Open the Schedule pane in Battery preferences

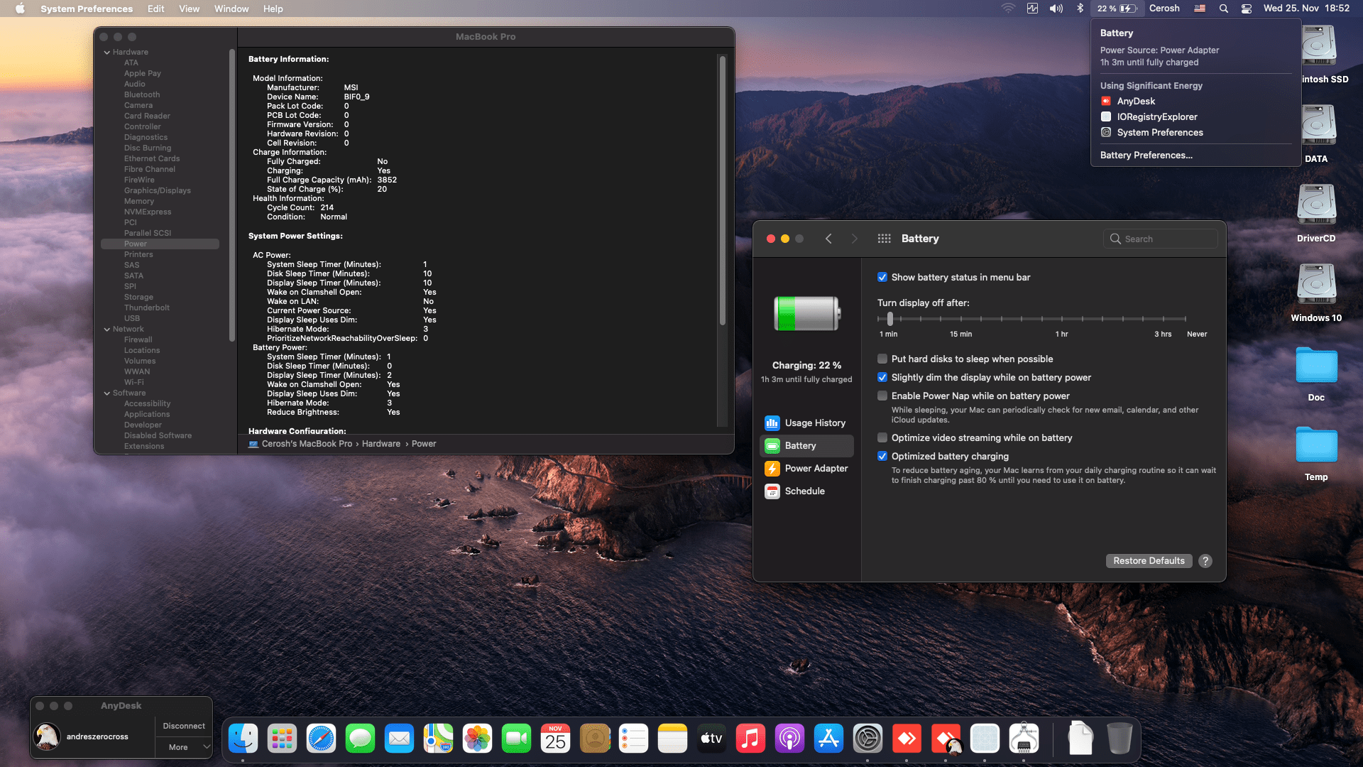tap(804, 491)
